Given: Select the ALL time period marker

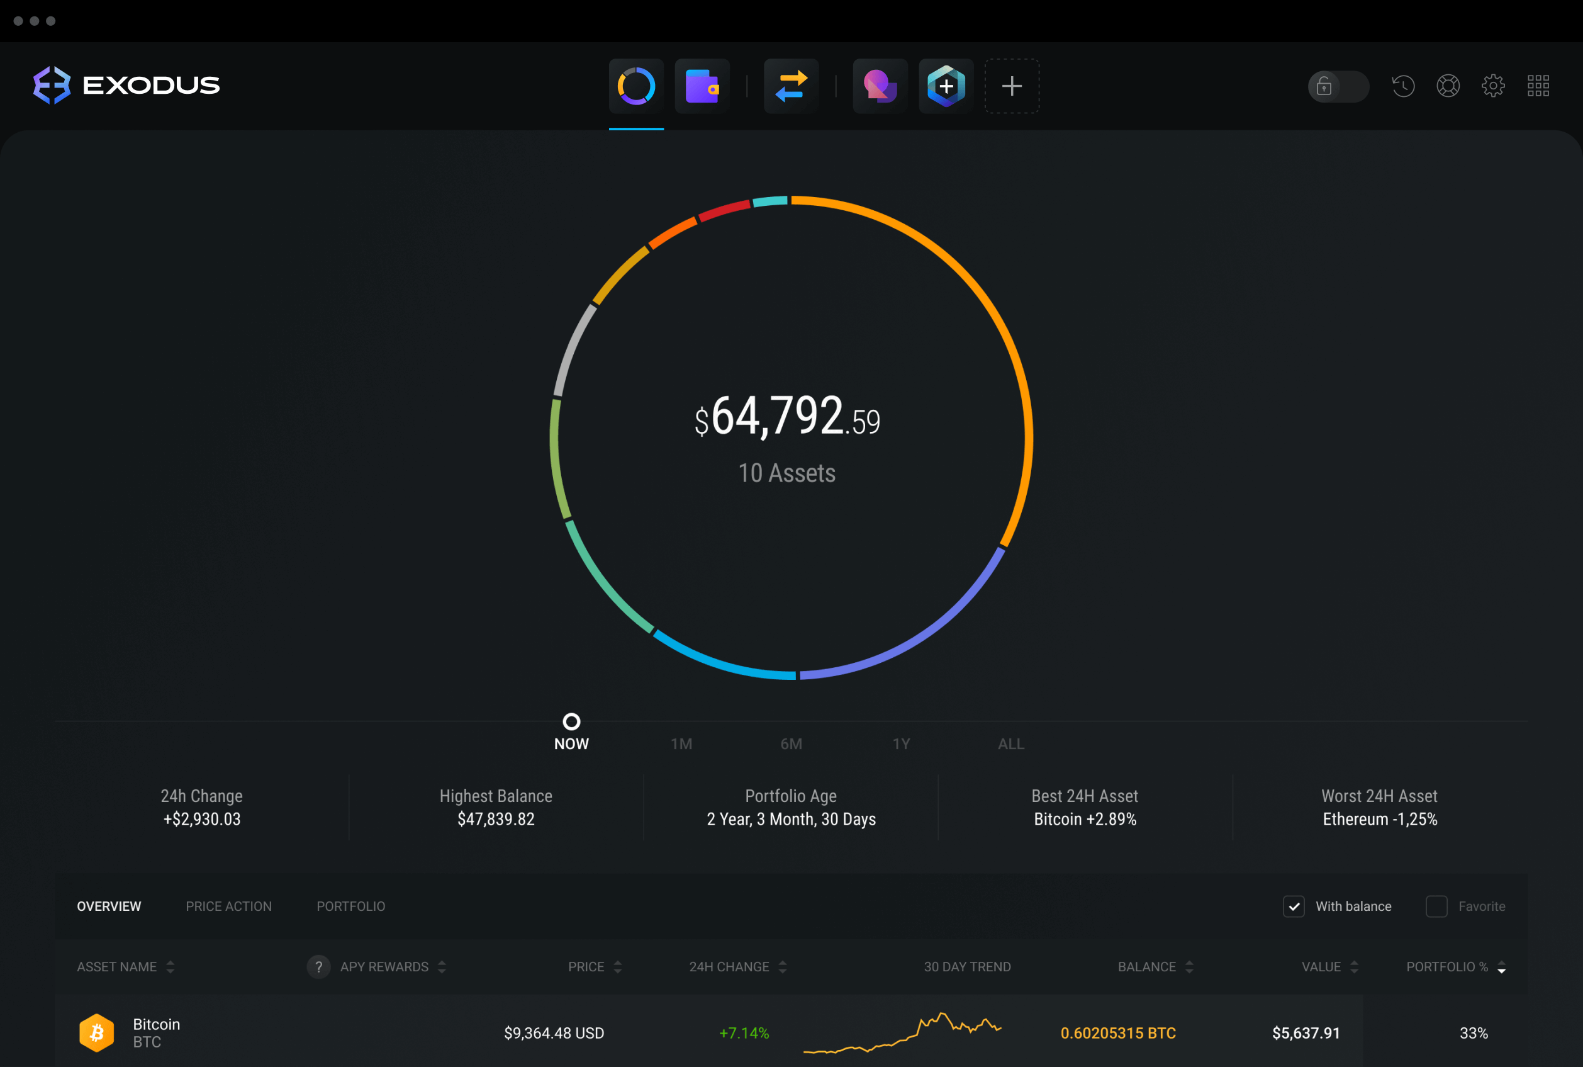Looking at the screenshot, I should point(1010,743).
